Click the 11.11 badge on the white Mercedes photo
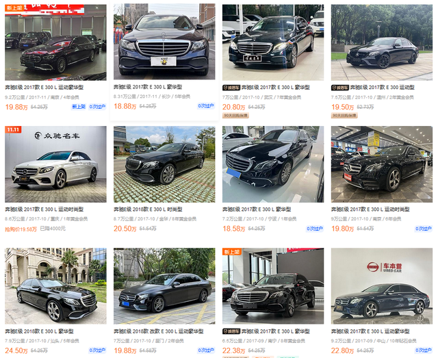The height and width of the screenshot is (358, 438). pos(13,129)
